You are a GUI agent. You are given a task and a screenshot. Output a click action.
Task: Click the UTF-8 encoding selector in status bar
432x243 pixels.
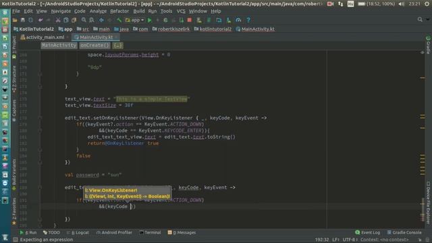(350, 240)
